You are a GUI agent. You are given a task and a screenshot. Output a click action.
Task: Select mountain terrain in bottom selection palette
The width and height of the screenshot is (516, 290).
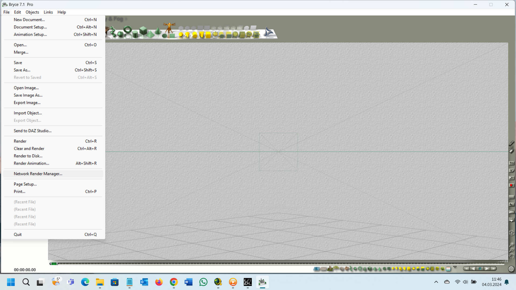pos(330,269)
